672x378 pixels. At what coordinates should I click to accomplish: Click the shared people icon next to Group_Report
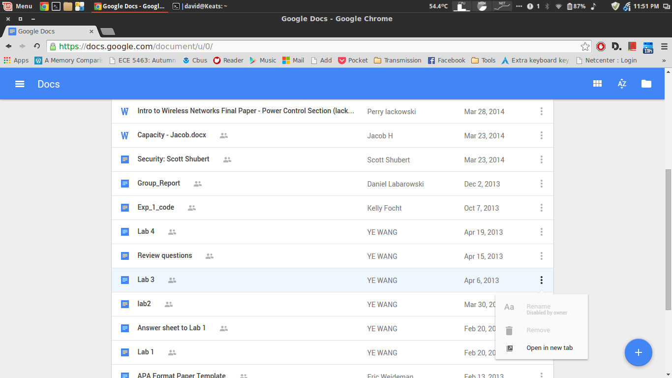[x=198, y=184]
